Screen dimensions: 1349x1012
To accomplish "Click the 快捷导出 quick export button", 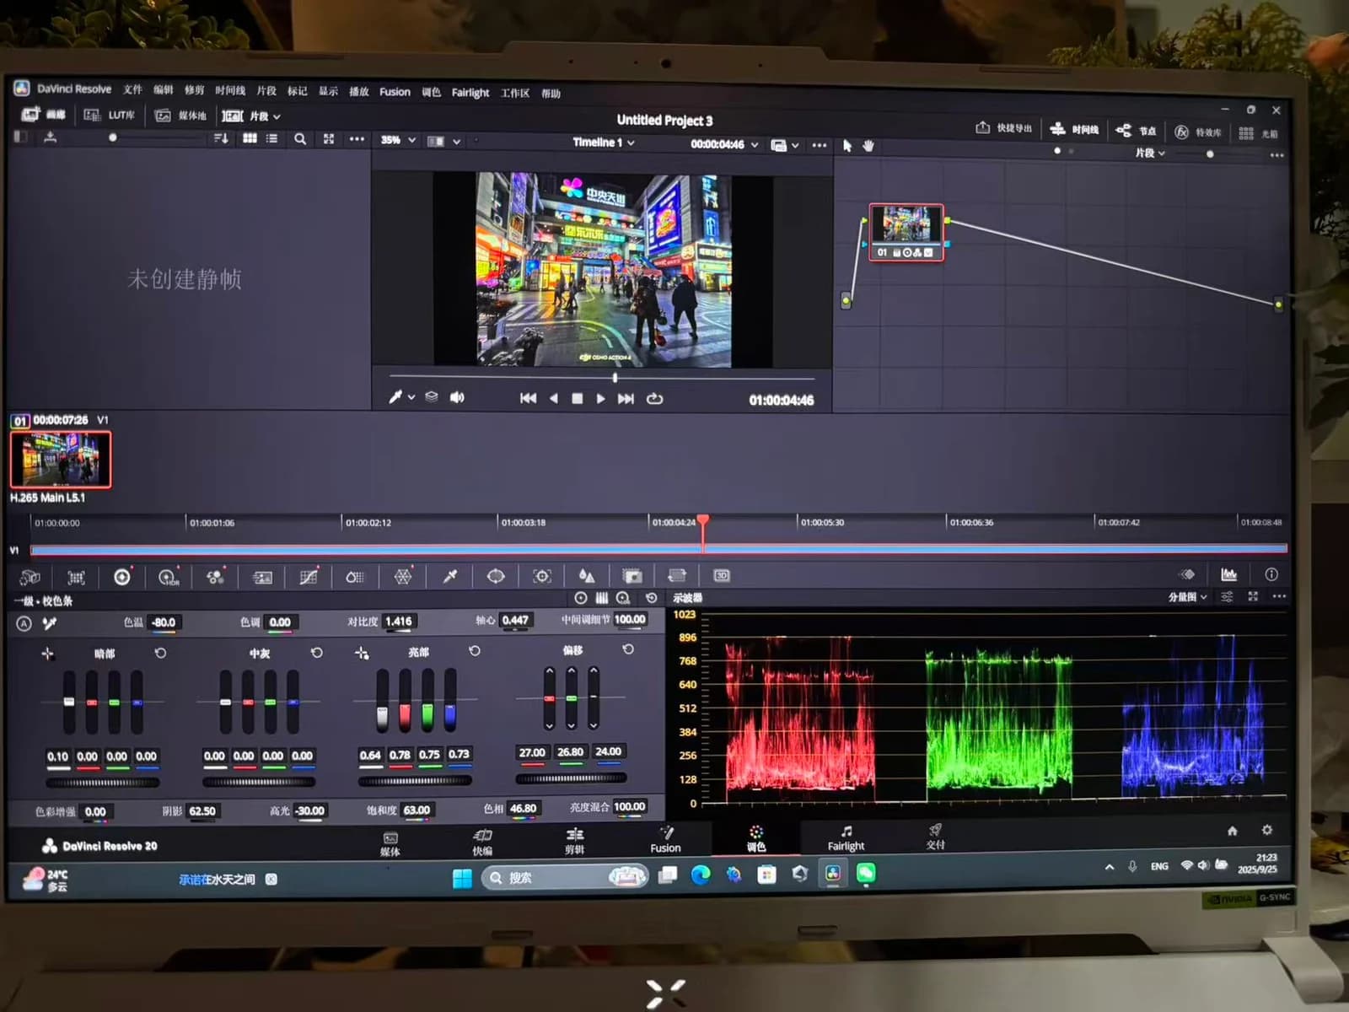I will pos(1003,128).
